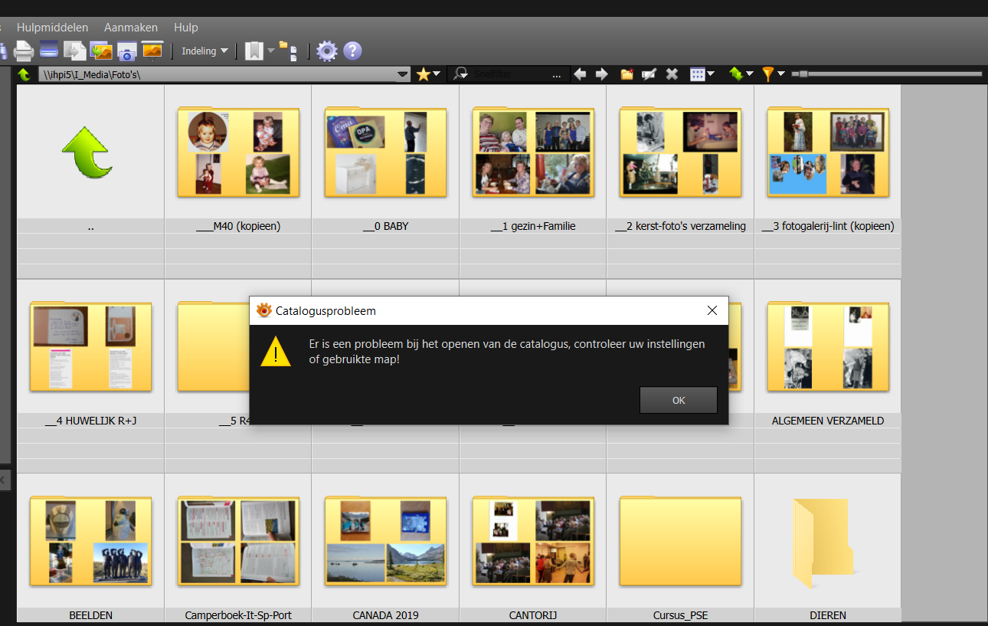The height and width of the screenshot is (626, 988).
Task: Select the __4 HUWELIJK R+J folder thumbnail
Action: tap(90, 347)
